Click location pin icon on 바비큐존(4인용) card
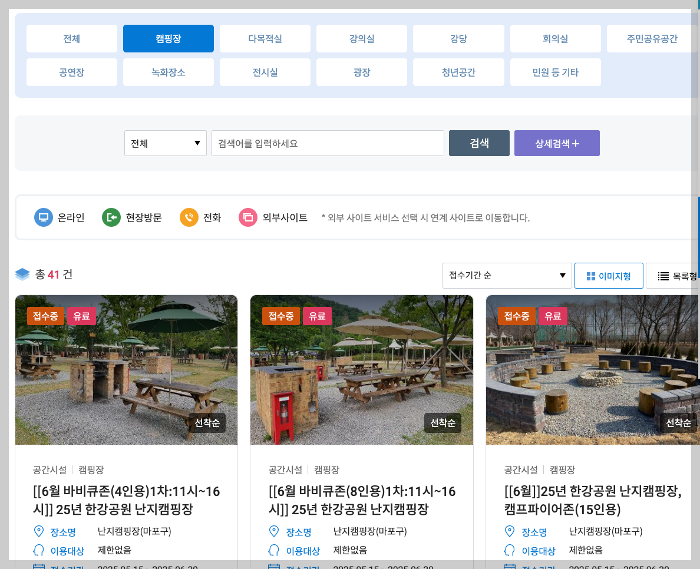Image resolution: width=700 pixels, height=569 pixels. [x=39, y=531]
